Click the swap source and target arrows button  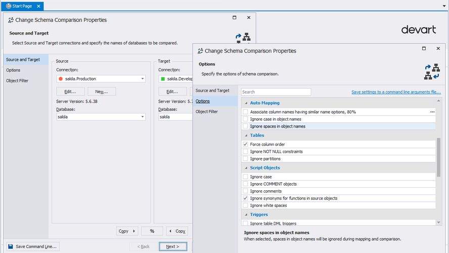[152, 231]
